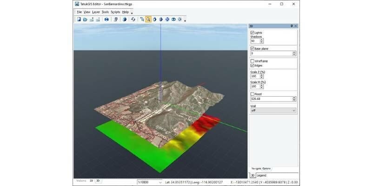Click the Scale Z stepper arrows
The height and width of the screenshot is (186, 372).
[x=262, y=76]
